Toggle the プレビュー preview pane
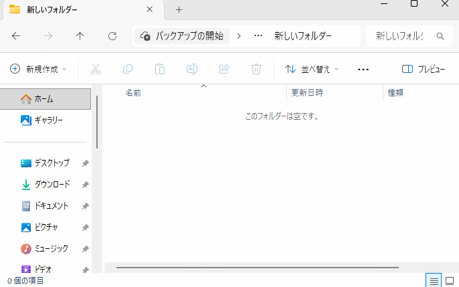459x287 pixels. (424, 69)
